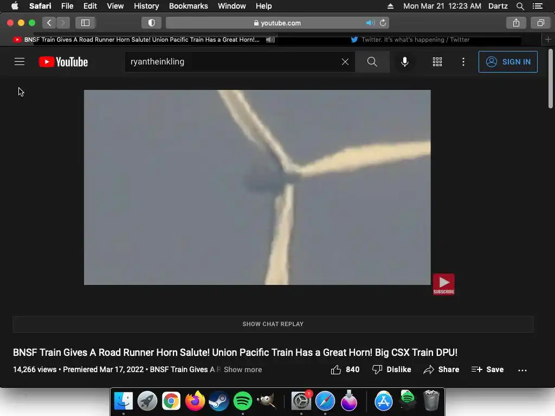
Task: Open the Safari menu
Action: point(40,6)
